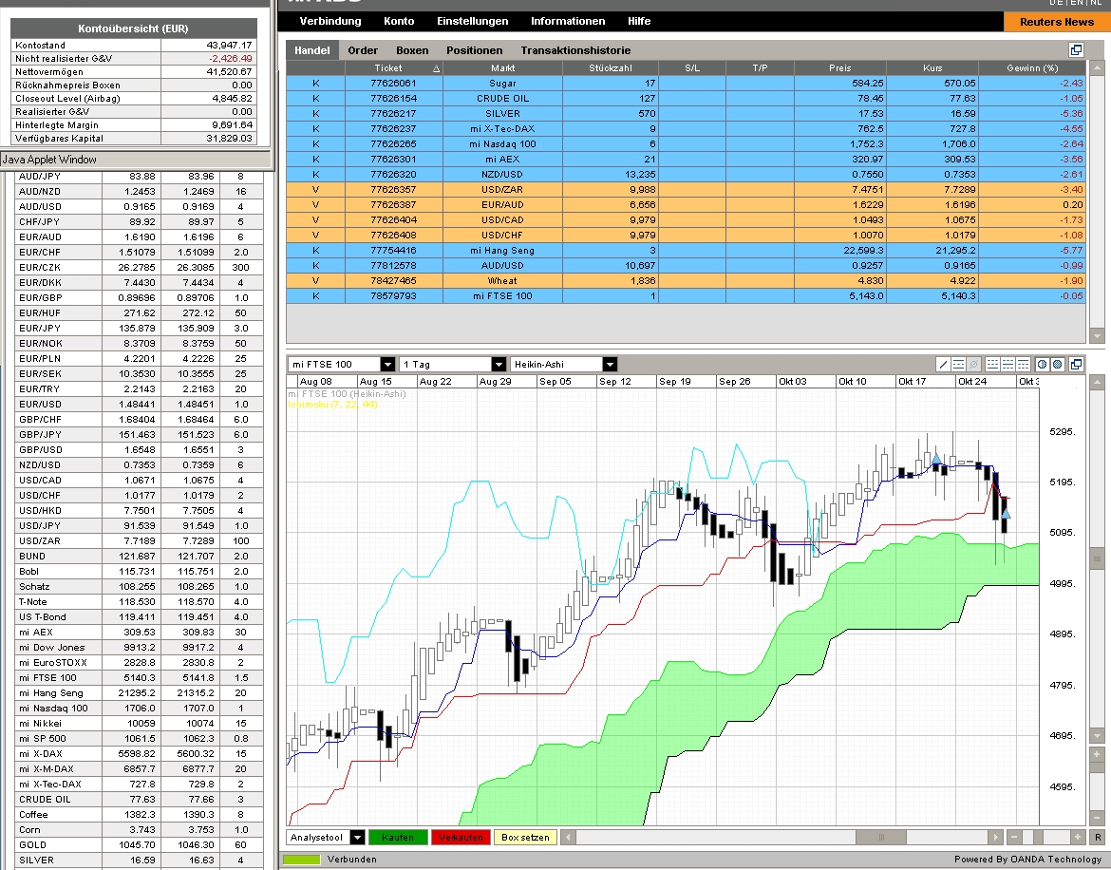Screen dimensions: 1111x870
Task: Toggle the fully filled octagon chart option
Action: pos(1057,364)
